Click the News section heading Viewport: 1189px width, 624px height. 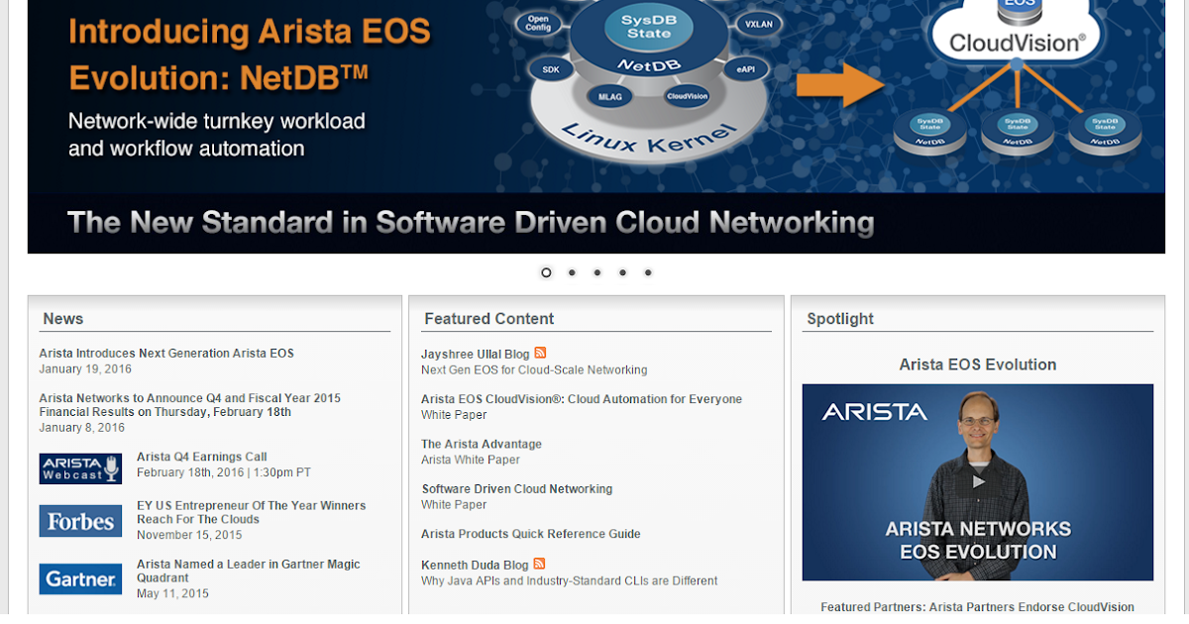pyautogui.click(x=63, y=319)
